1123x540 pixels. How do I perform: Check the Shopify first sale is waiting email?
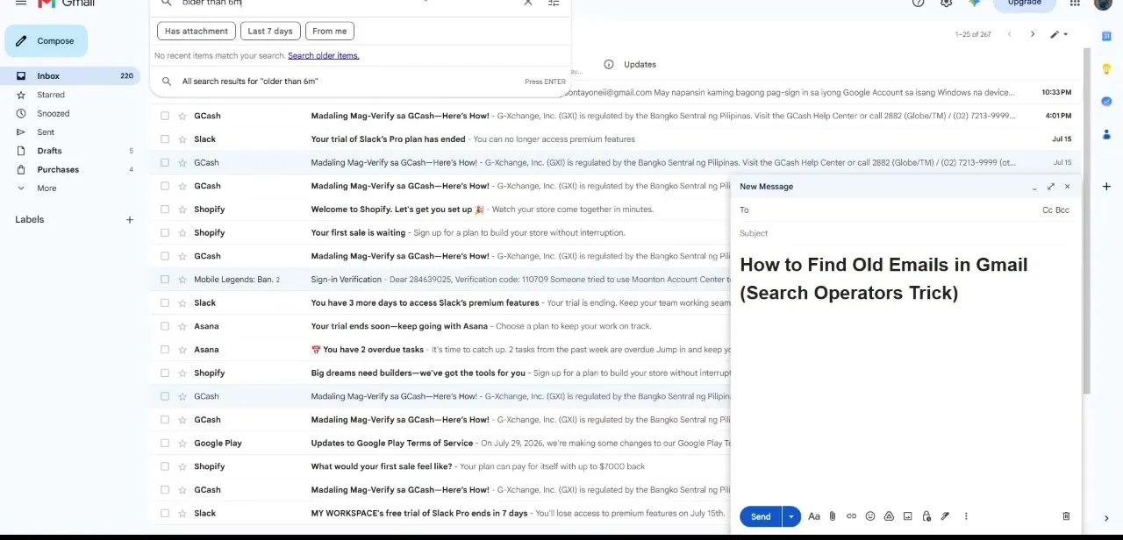[164, 233]
